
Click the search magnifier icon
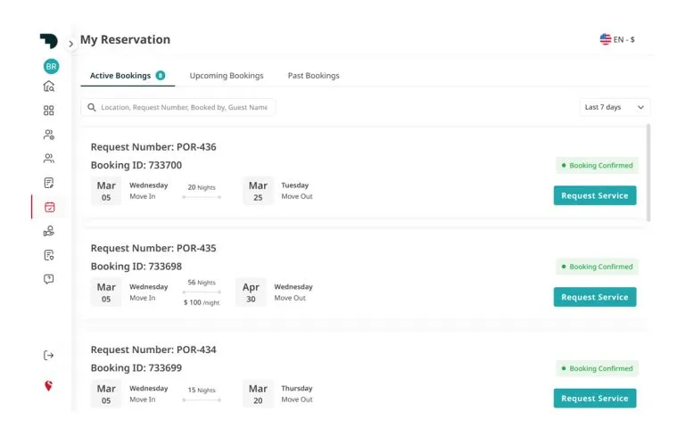click(92, 108)
